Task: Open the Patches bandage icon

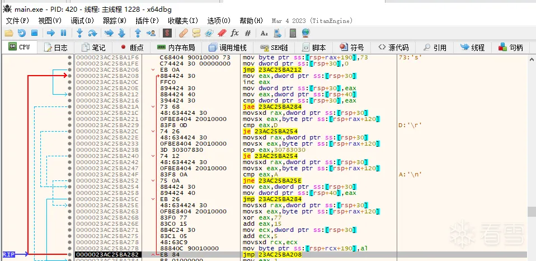Action: tap(184, 33)
